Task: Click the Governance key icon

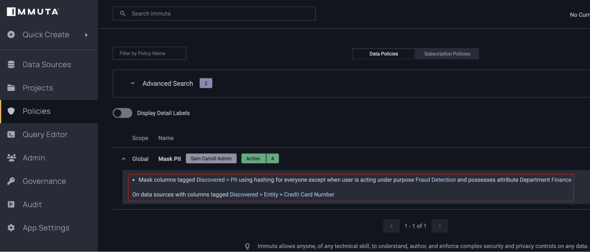Action: 11,181
